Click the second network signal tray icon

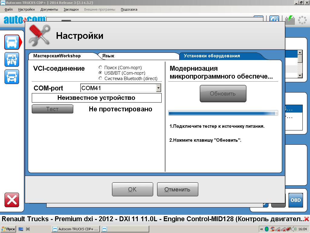(x=283, y=229)
